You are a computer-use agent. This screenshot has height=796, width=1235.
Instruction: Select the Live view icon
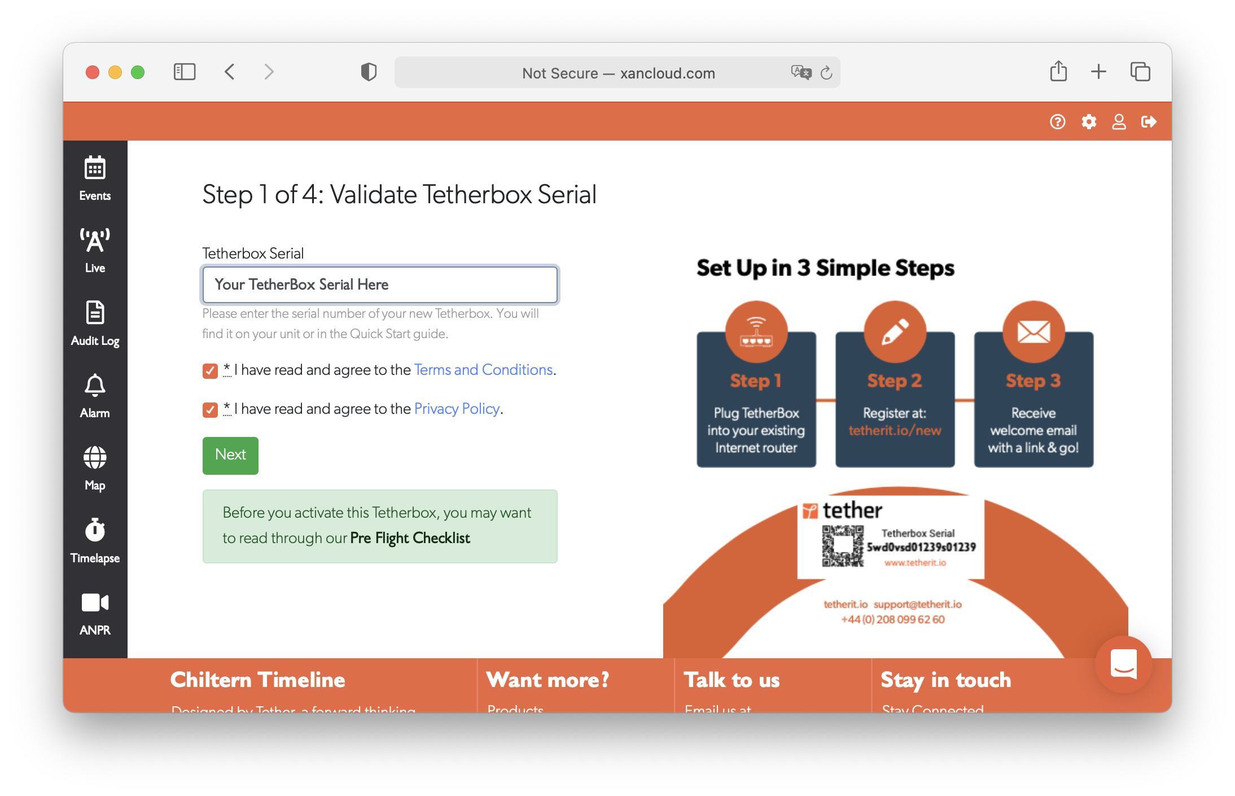click(x=95, y=248)
